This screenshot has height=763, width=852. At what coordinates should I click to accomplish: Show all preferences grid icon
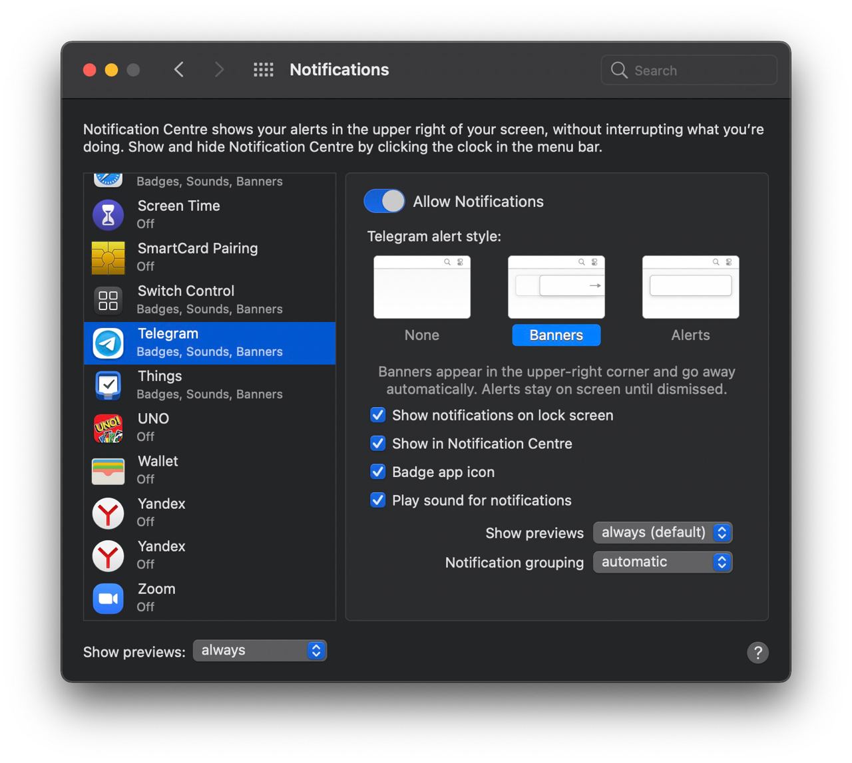coord(264,69)
